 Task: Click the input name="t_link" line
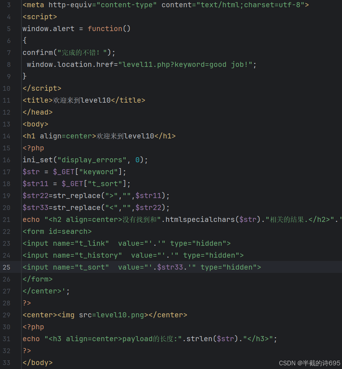(x=127, y=244)
